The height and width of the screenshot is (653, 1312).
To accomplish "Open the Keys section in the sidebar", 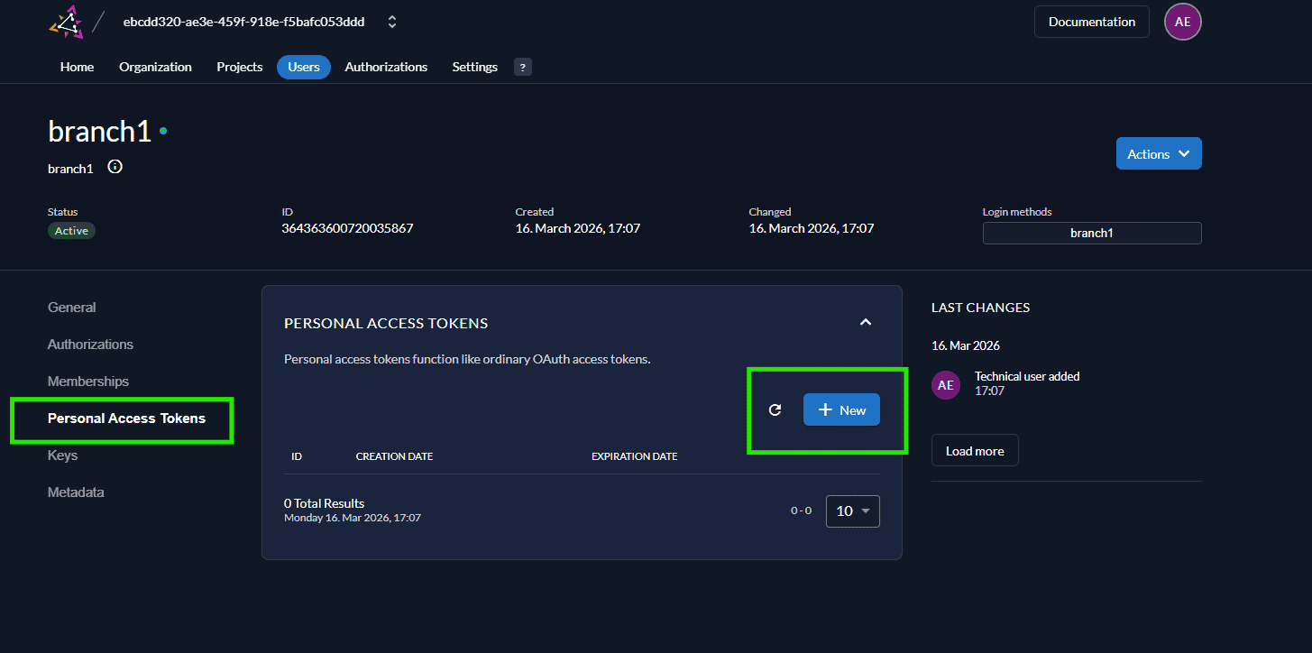I will pyautogui.click(x=62, y=455).
